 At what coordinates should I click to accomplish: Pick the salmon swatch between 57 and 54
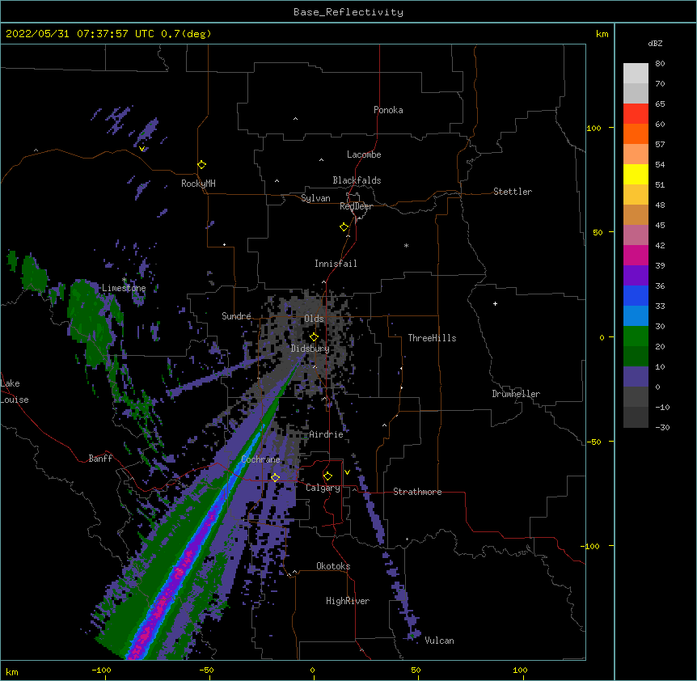[x=636, y=154]
